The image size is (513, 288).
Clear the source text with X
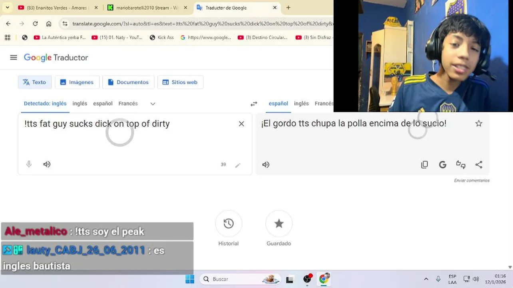coord(241,124)
